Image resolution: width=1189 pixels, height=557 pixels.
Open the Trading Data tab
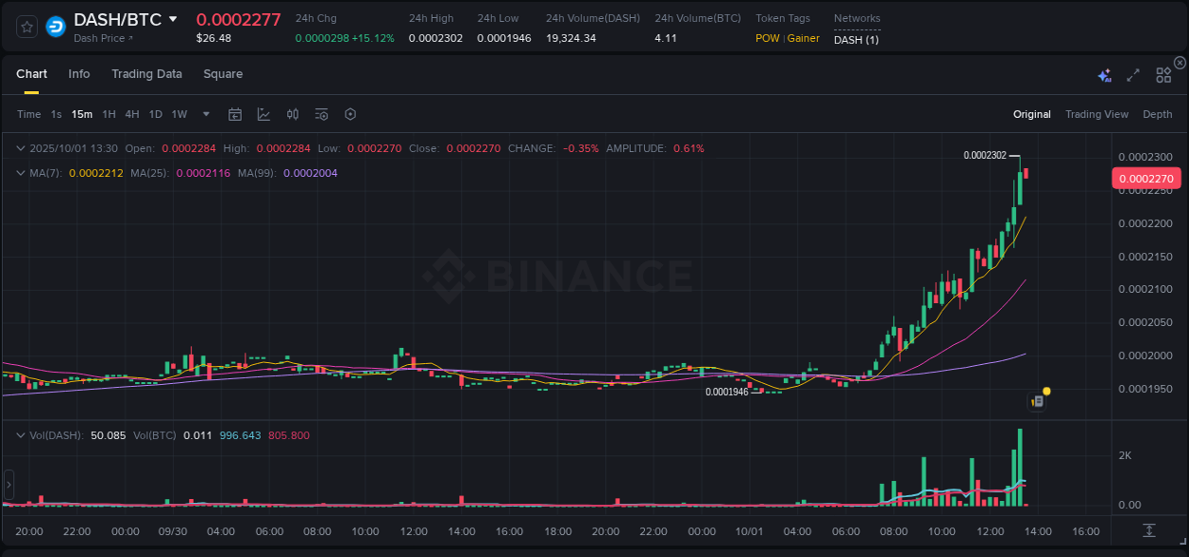pos(146,73)
